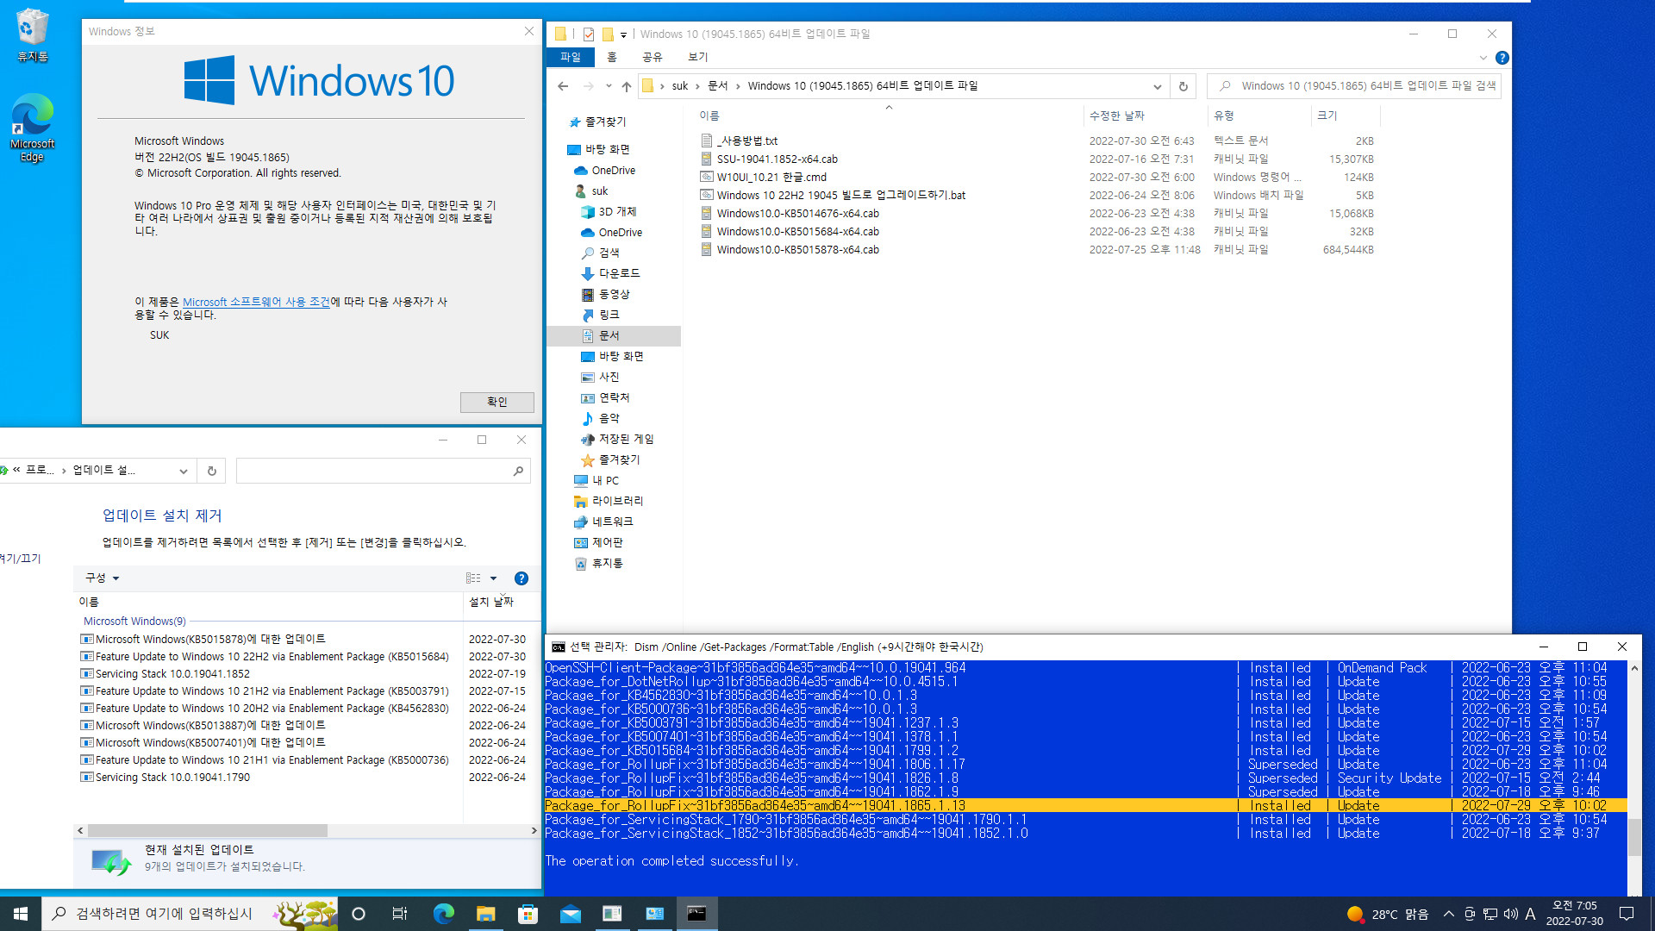Open 사진 folder in navigation pane
Image resolution: width=1655 pixels, height=931 pixels.
(x=609, y=377)
